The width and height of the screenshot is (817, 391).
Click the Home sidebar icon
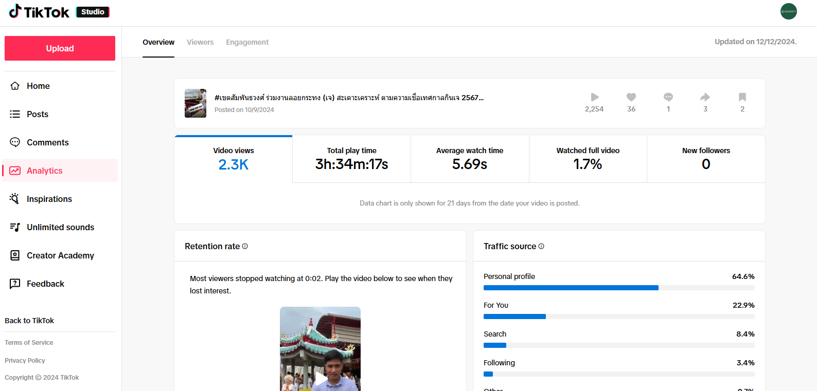click(15, 86)
